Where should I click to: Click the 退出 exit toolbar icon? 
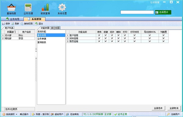click(x=36, y=24)
